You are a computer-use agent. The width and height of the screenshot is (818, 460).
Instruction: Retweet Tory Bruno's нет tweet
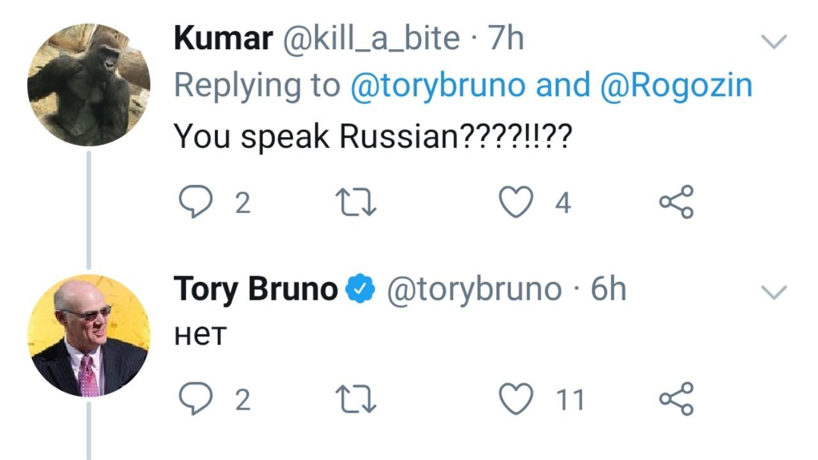click(356, 399)
